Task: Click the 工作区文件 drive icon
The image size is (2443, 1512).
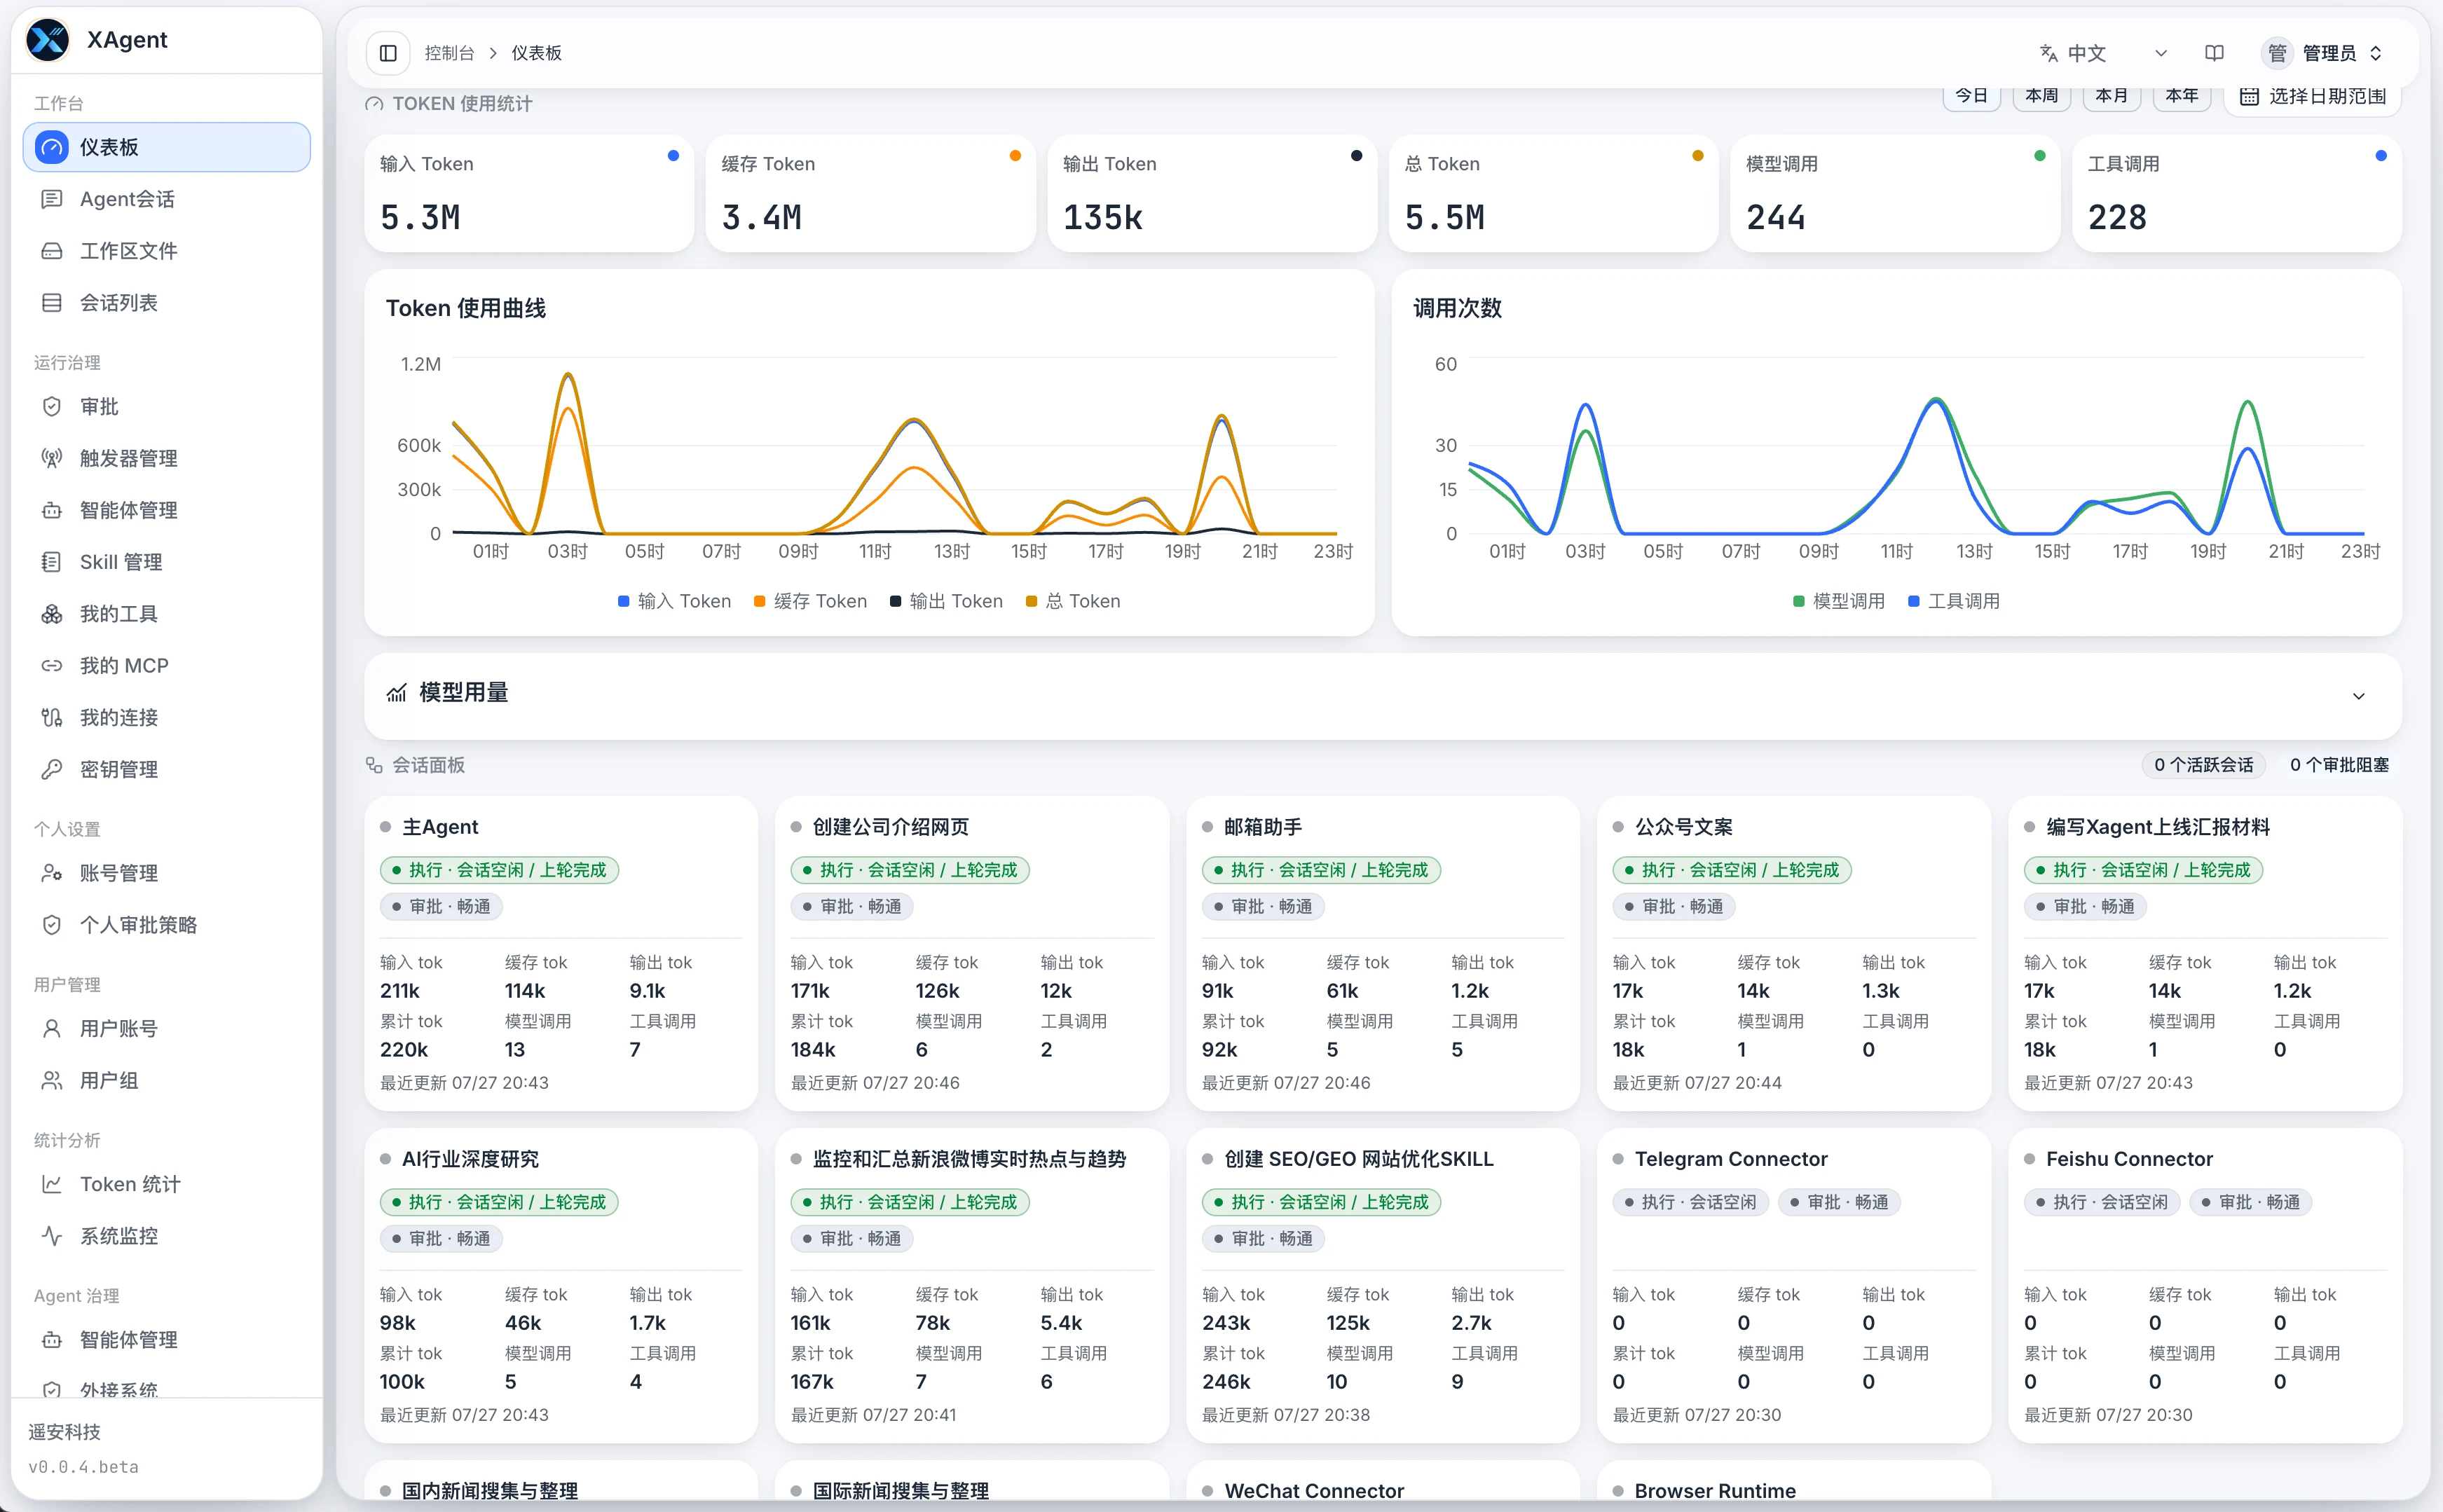Action: click(52, 251)
